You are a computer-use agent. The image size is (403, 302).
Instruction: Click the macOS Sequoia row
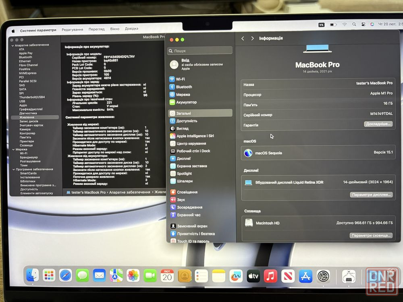[318, 153]
